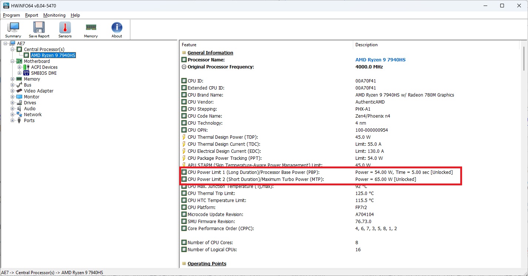The width and height of the screenshot is (528, 276).
Task: Select the CPU Code Name row
Action: pyautogui.click(x=350, y=116)
